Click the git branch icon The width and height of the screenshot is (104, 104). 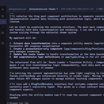(97, 9)
